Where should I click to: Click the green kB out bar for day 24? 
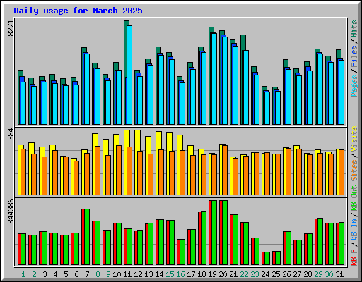[x=267, y=259]
